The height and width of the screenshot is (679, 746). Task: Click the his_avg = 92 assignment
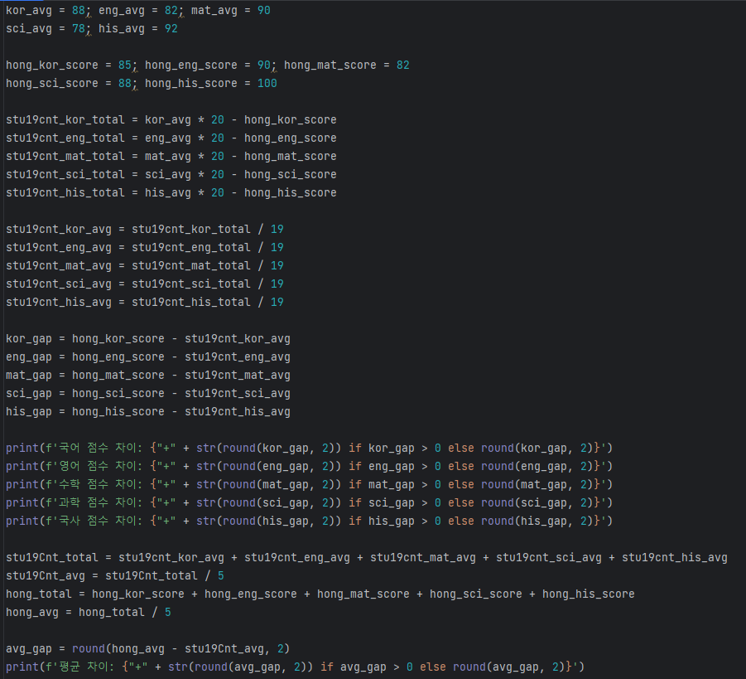coord(138,28)
